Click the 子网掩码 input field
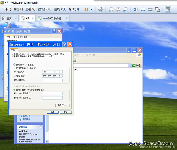 pos(52,76)
